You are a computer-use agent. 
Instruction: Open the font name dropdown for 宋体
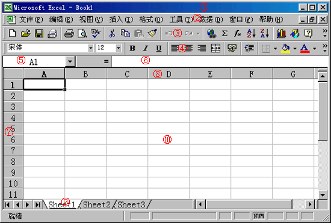90,48
